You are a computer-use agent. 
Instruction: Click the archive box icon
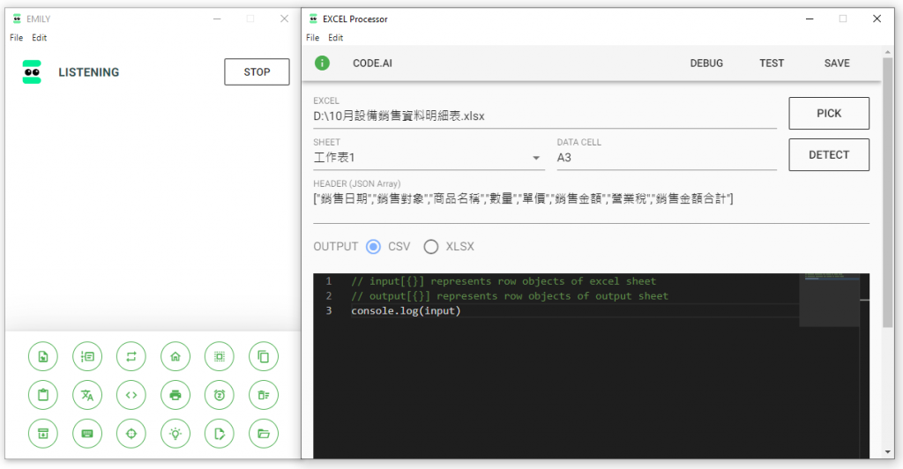pos(43,434)
